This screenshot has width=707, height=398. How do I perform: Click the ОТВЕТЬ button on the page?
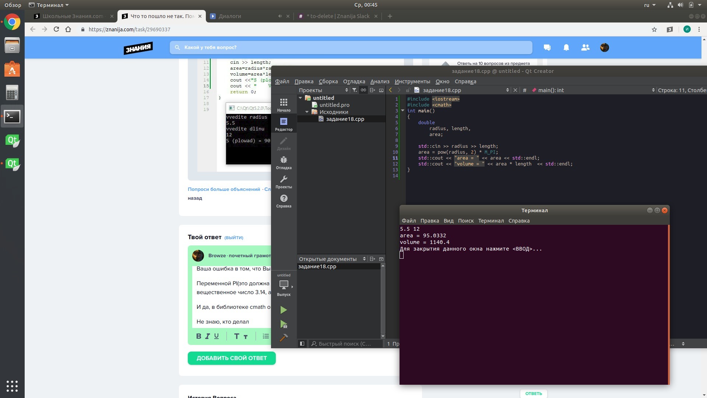(x=534, y=394)
